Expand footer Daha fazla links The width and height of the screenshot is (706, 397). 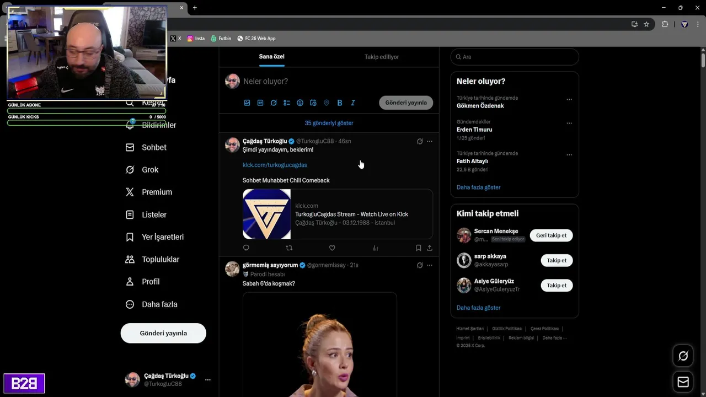(x=554, y=338)
